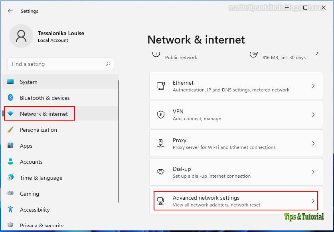The height and width of the screenshot is (232, 334).
Task: Open the Advanced network settings chevron
Action: pos(313,201)
